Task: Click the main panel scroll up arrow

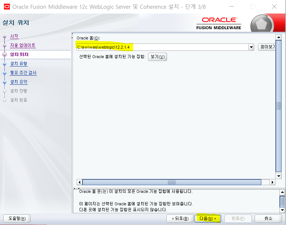Action: (x=279, y=37)
